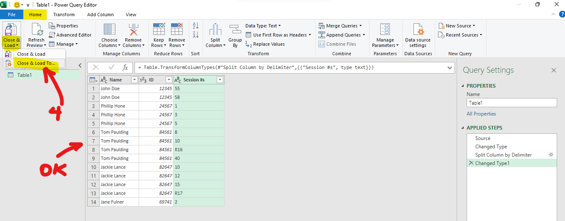
Task: Switch to the Transform tab
Action: point(64,15)
